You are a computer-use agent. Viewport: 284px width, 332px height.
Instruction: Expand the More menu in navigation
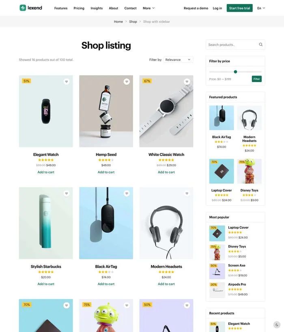148,8
